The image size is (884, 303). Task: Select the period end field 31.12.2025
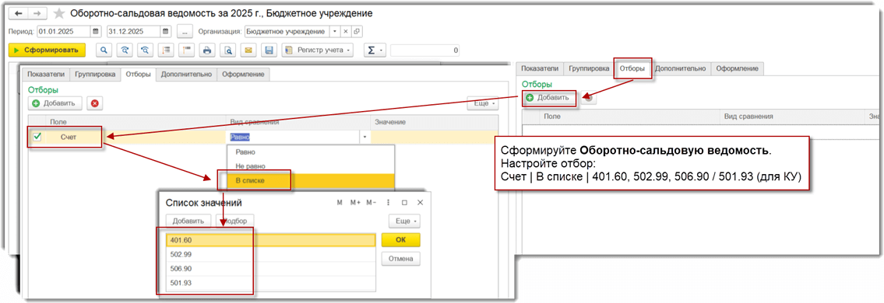134,31
